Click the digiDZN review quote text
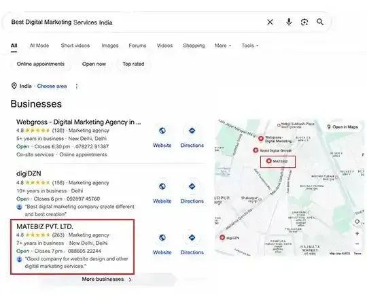This screenshot has height=306, width=367. [80, 210]
